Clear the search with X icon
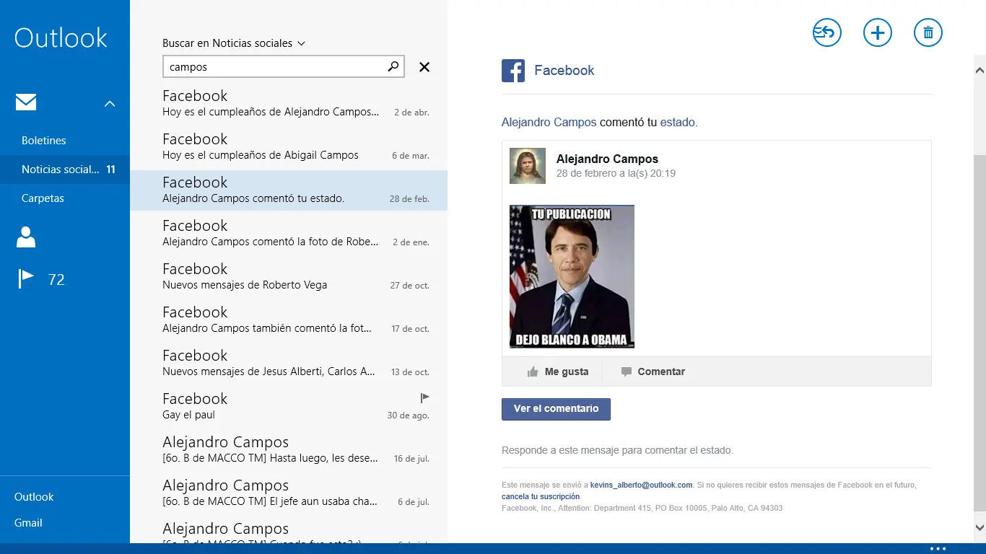Screen dimensions: 986x554 tap(424, 67)
